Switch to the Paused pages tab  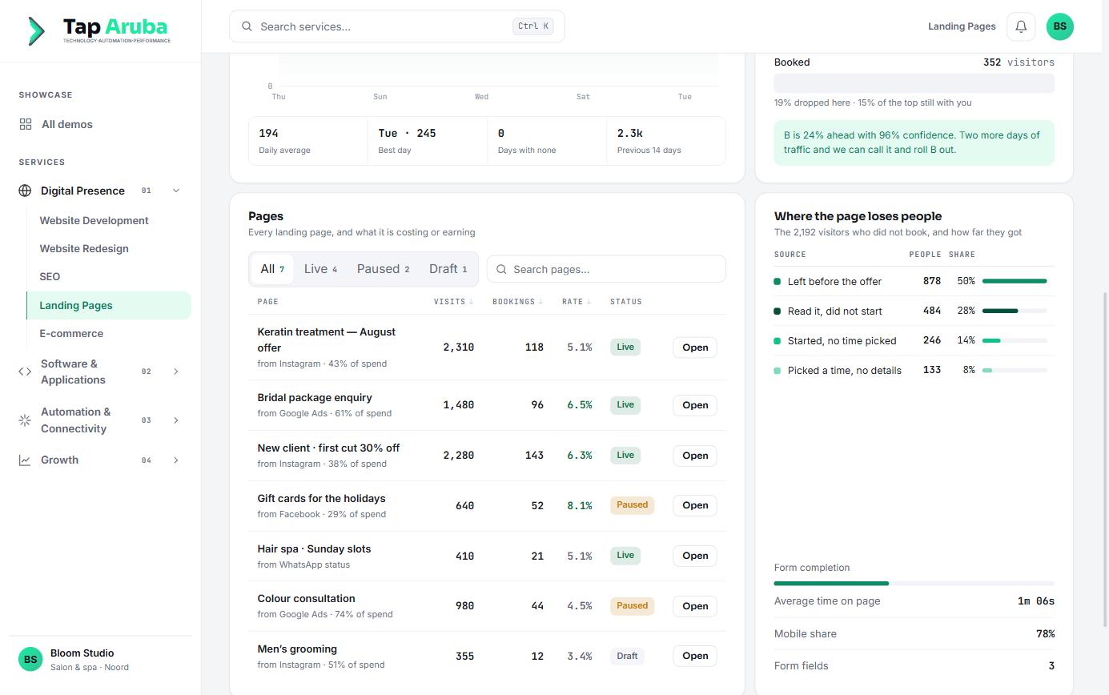coord(383,269)
